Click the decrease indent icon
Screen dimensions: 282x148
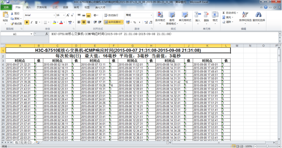[x=95, y=22]
